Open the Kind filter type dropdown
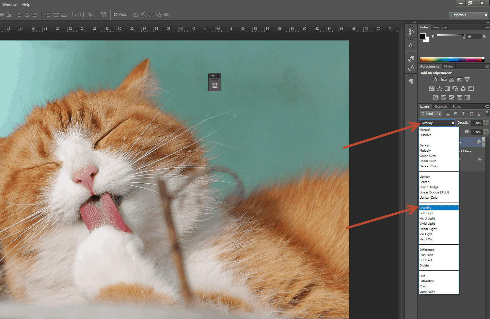Image resolution: width=490 pixels, height=319 pixels. (431, 114)
